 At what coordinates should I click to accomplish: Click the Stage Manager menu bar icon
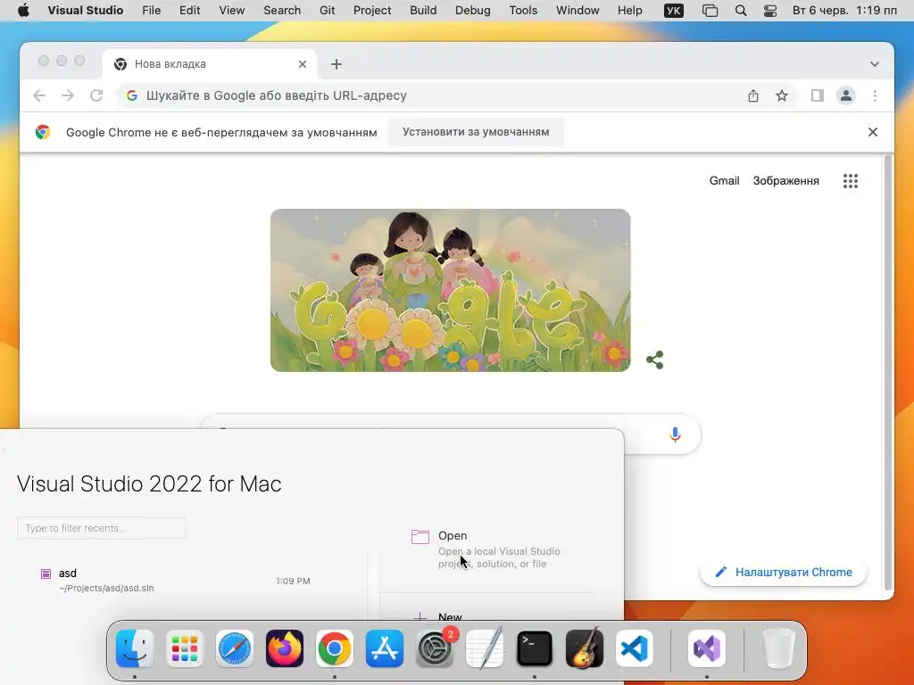[x=710, y=11]
